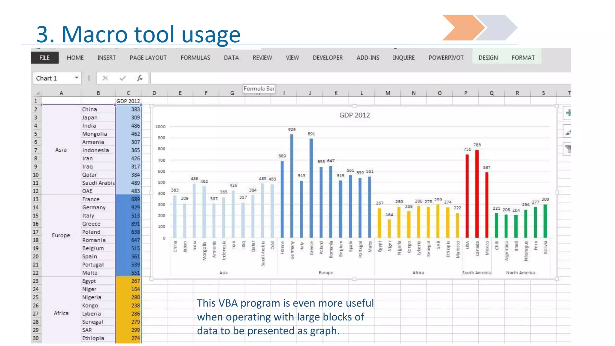
Task: Select column A header
Action: (61, 93)
